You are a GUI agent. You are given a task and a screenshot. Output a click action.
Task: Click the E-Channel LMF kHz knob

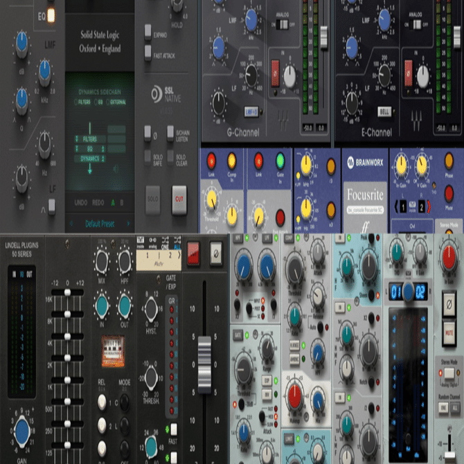point(384,20)
